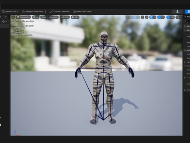Click the Triangles count text
This screenshot has width=190, height=143.
coord(18,28)
